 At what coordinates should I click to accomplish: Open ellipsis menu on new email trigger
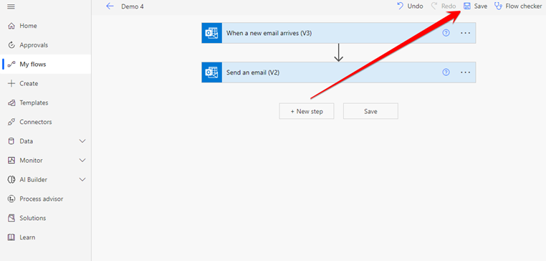(466, 33)
